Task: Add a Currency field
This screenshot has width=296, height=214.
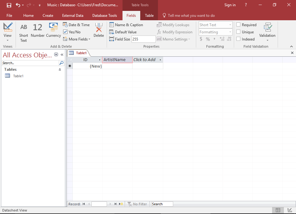Action: point(53,30)
